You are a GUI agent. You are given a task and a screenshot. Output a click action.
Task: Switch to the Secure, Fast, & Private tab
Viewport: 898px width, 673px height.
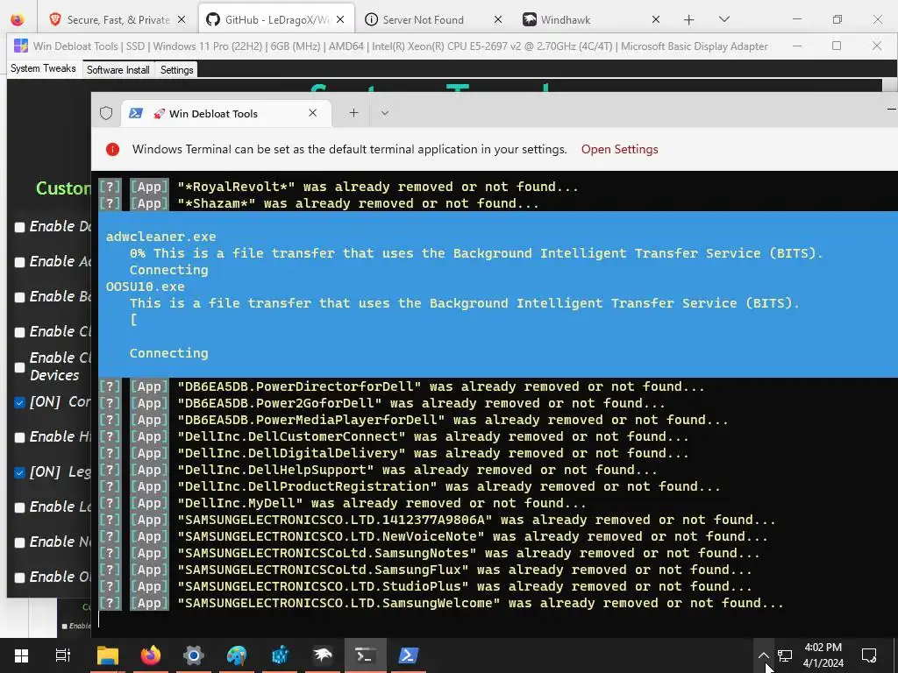coord(118,19)
